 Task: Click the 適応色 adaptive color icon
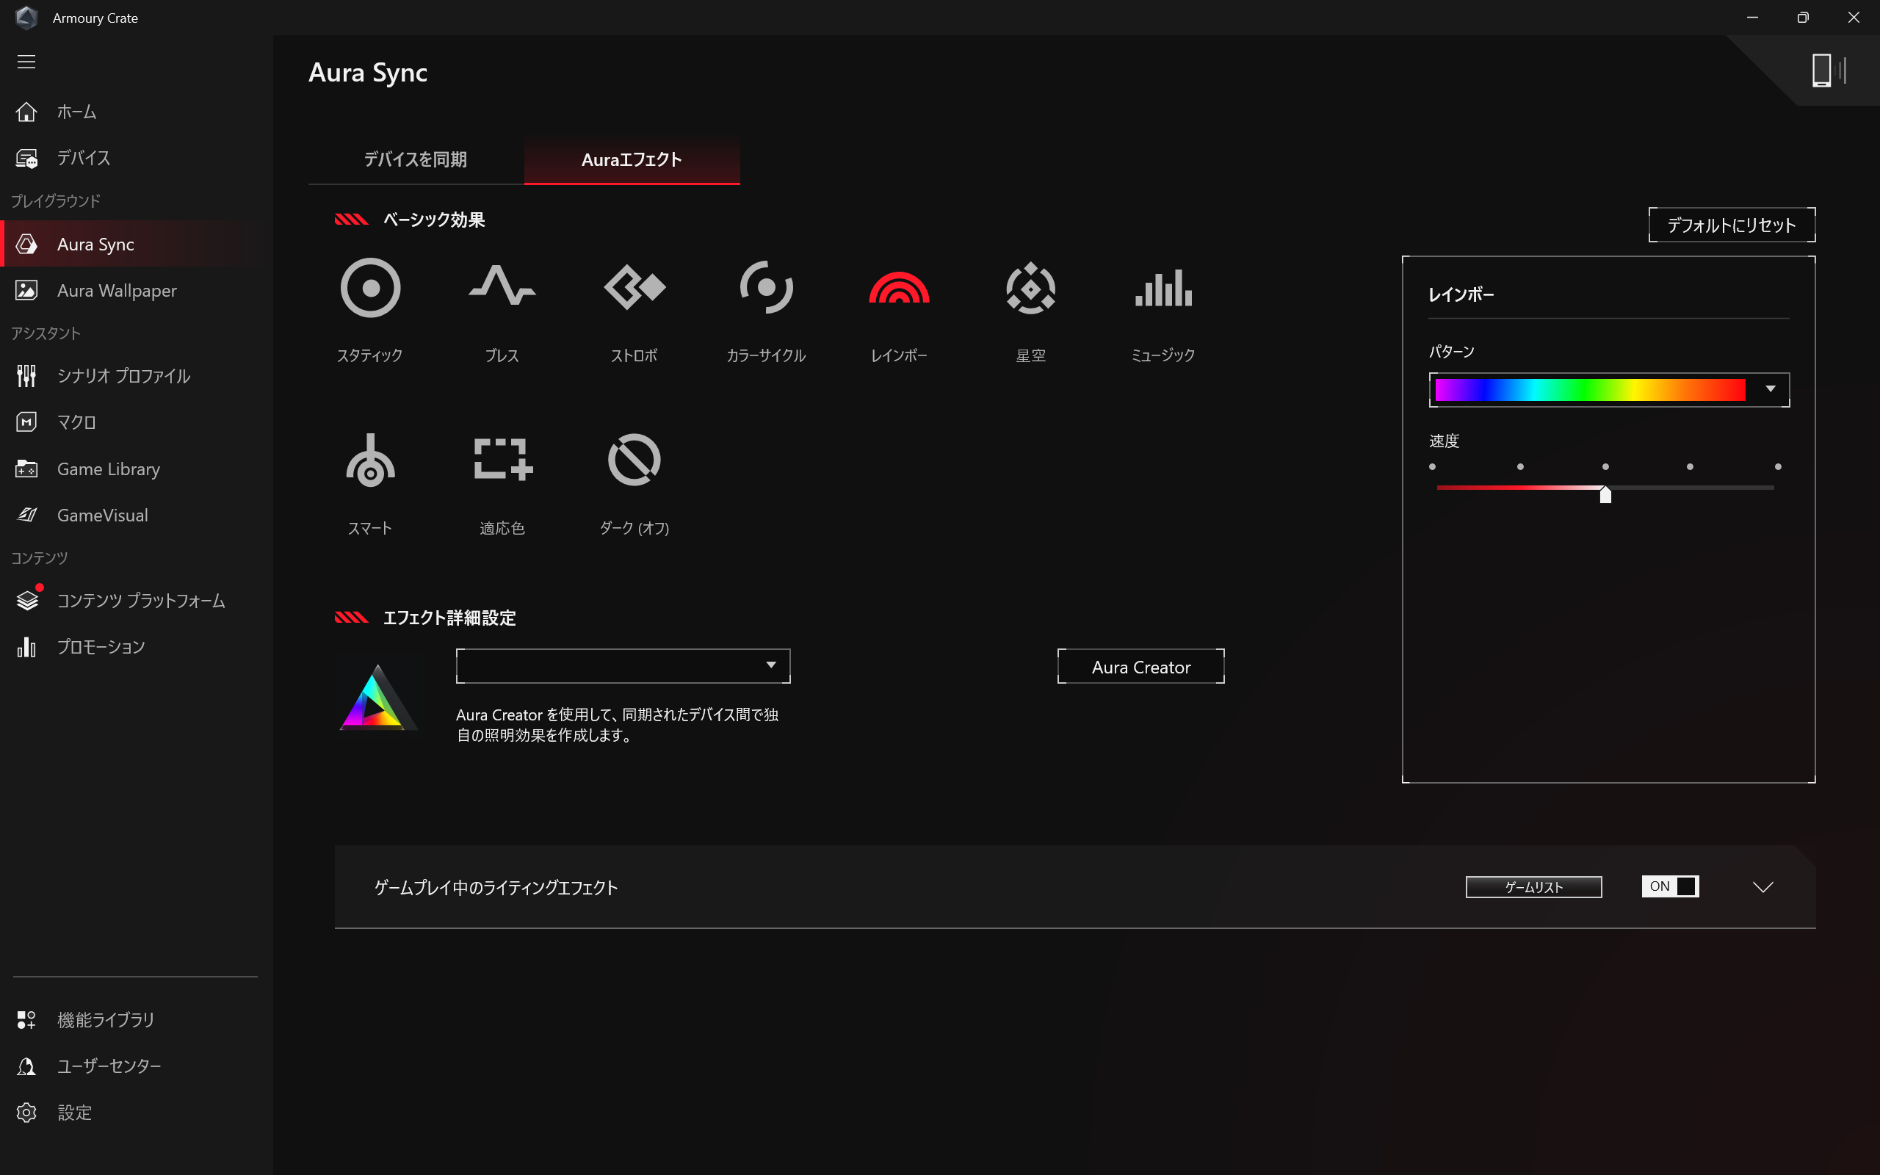502,461
